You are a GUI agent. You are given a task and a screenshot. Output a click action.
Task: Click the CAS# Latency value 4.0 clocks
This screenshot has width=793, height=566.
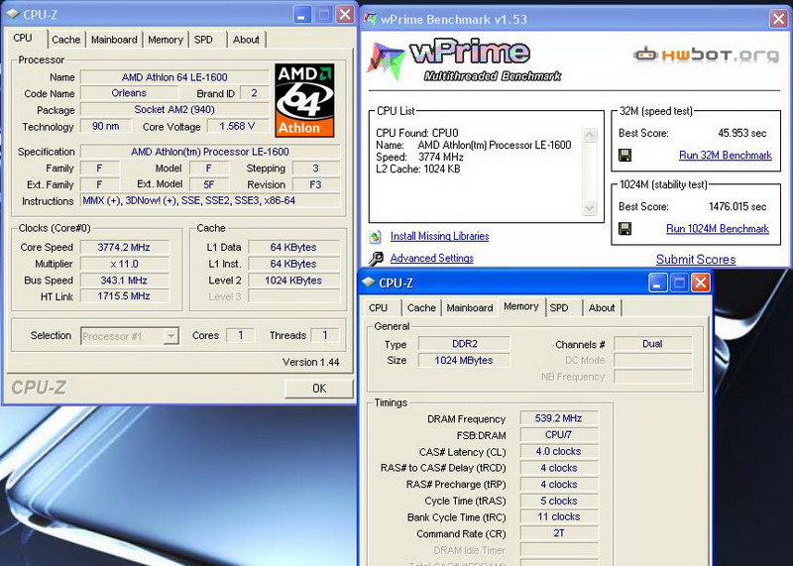[559, 452]
